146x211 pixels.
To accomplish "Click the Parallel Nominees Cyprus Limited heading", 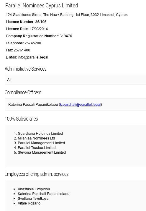I will (42, 6).
